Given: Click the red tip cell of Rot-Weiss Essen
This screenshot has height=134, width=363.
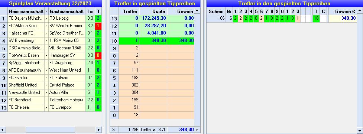Looking at the screenshot, I should [x=98, y=56].
